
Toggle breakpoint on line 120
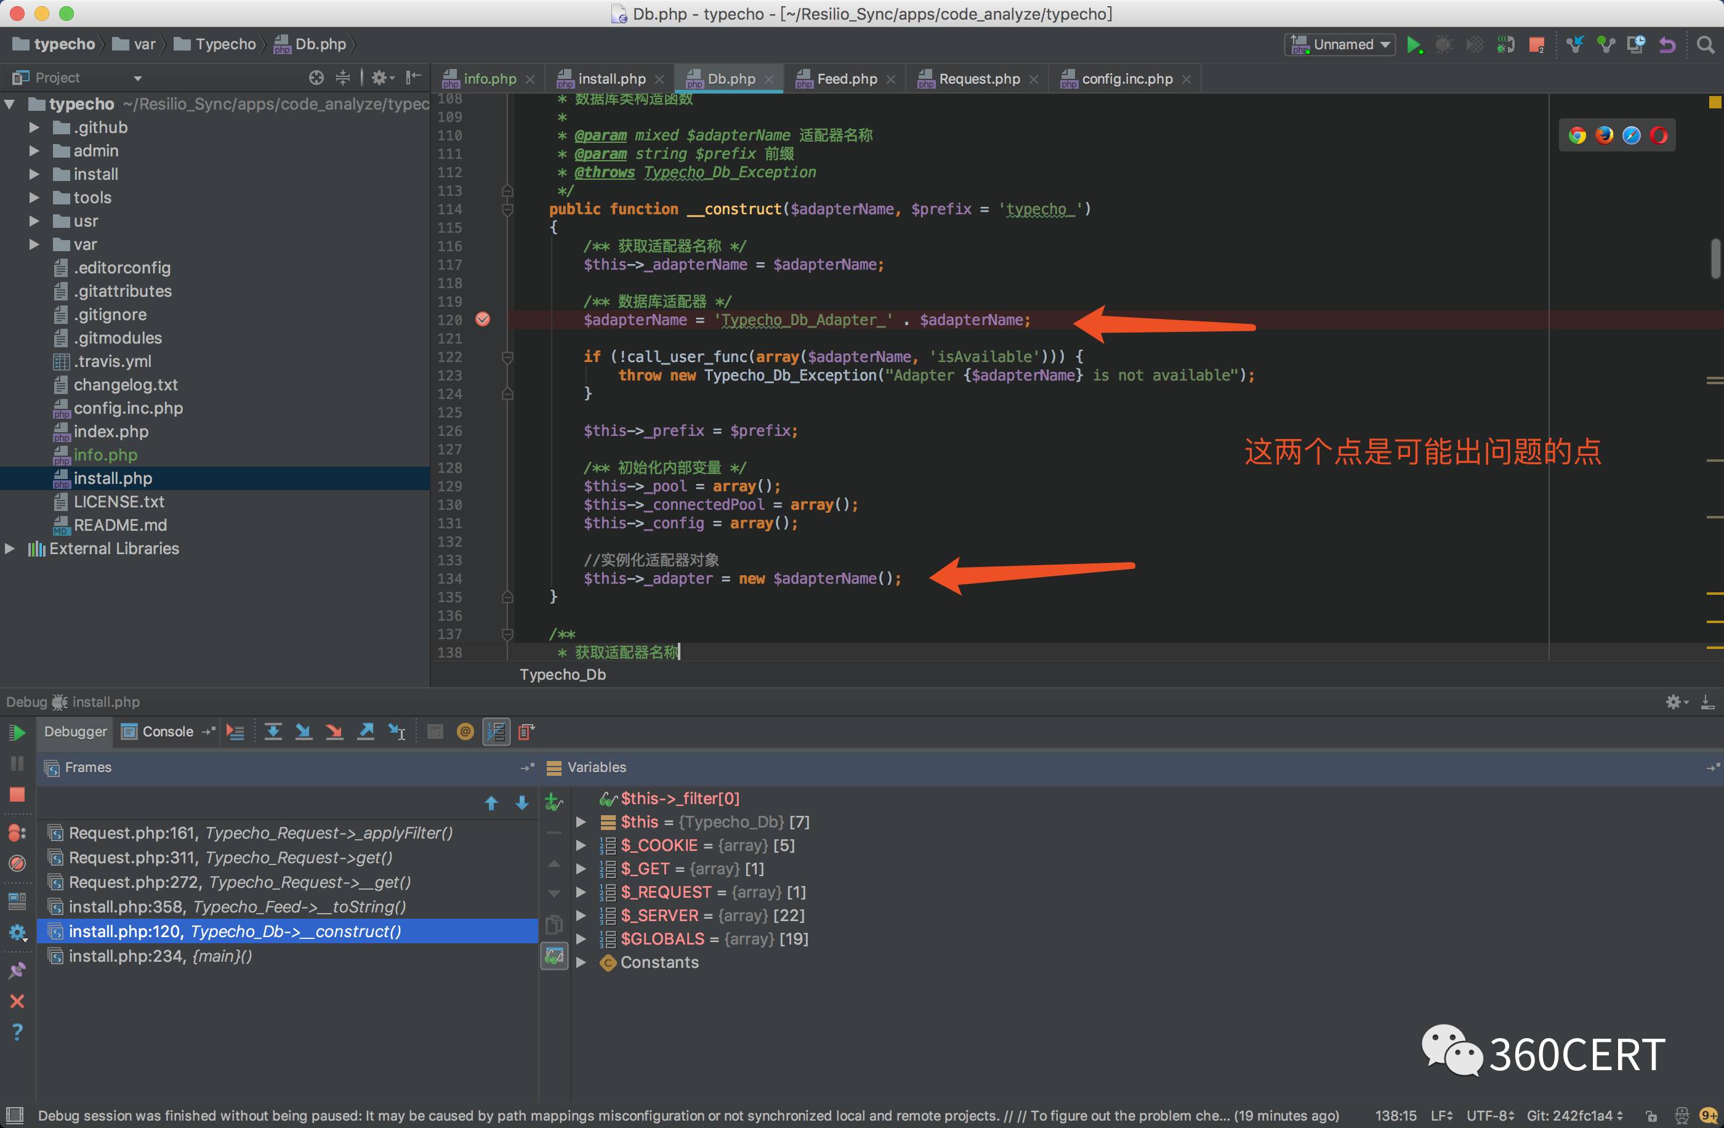483,320
